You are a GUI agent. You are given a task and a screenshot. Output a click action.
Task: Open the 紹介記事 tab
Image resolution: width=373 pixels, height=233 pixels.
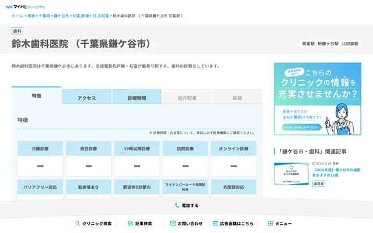[x=187, y=98]
